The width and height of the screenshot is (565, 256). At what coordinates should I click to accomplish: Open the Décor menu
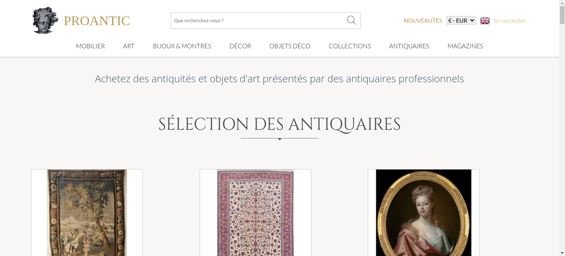point(240,46)
